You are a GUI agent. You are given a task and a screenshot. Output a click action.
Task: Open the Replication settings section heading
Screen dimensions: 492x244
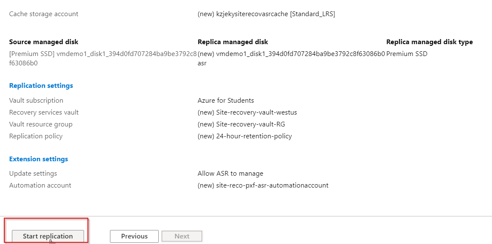click(41, 86)
